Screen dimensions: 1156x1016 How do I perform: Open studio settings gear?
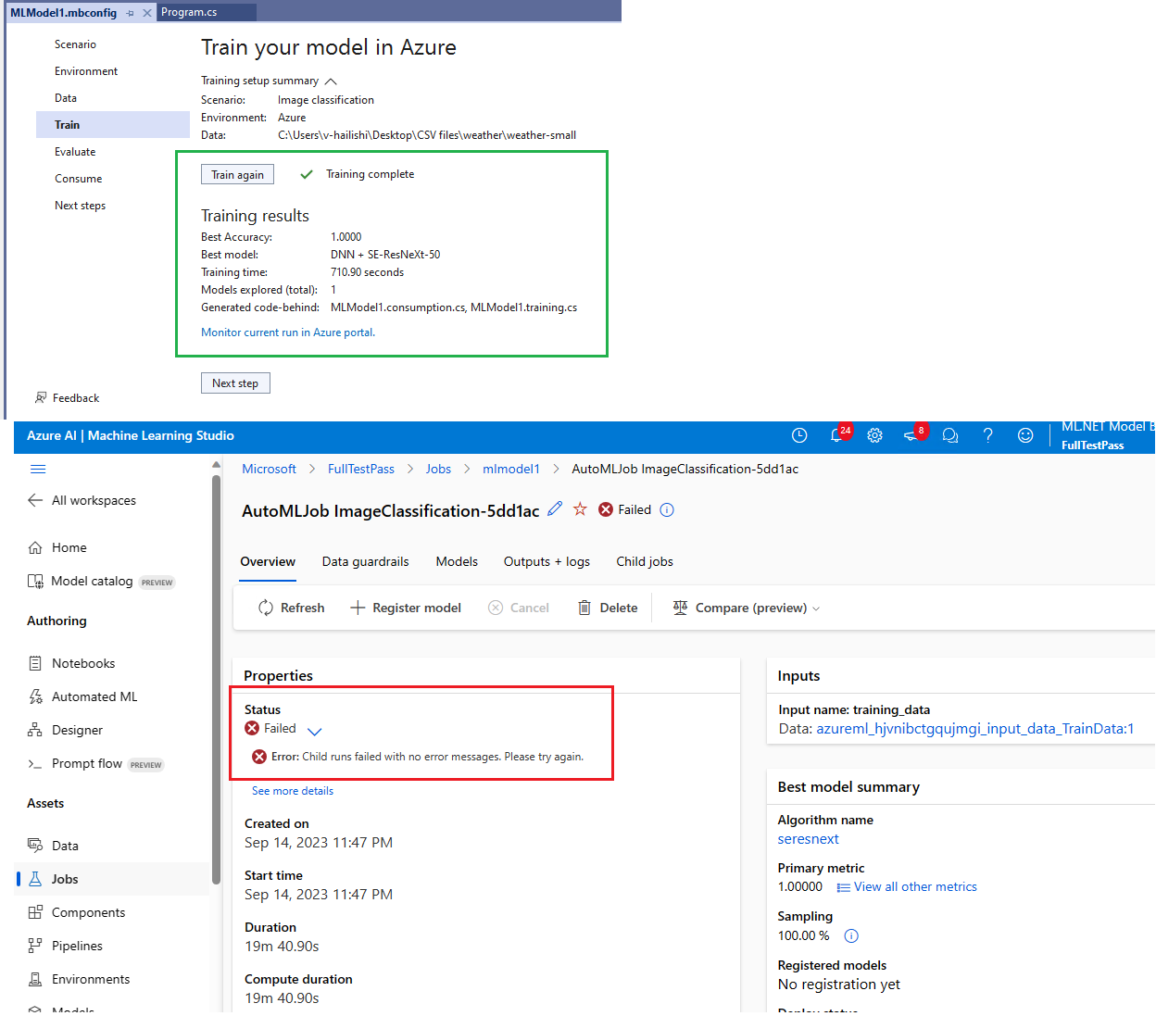point(874,434)
